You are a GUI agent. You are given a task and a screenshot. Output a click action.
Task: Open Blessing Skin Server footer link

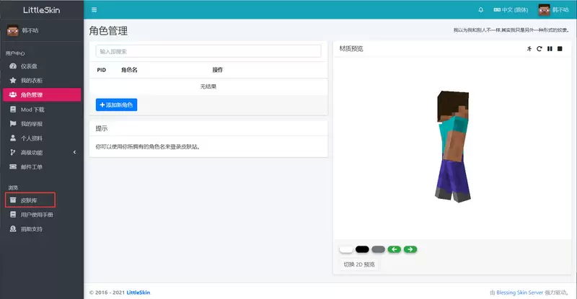[x=519, y=293]
